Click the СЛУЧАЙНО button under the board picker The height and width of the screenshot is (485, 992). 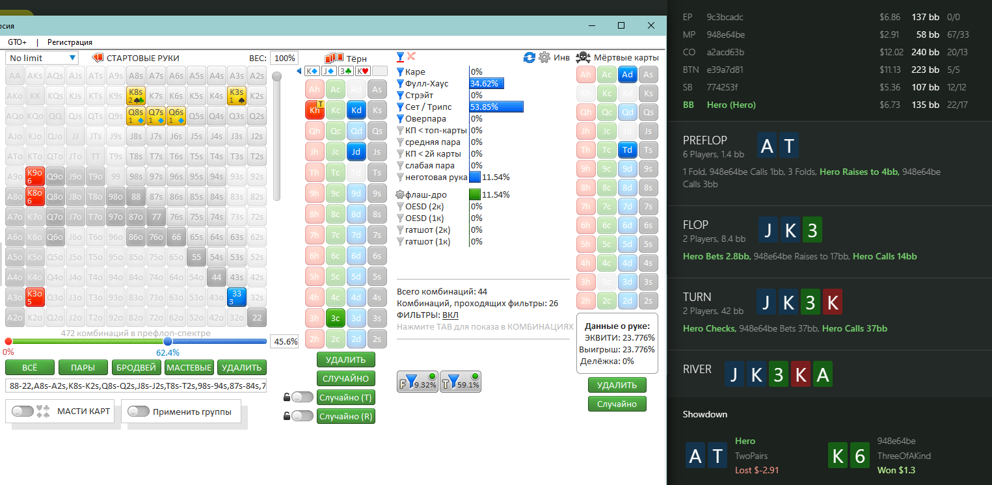pos(346,378)
